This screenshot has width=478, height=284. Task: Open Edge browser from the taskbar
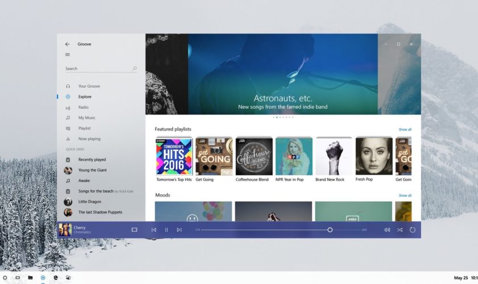pos(56,278)
